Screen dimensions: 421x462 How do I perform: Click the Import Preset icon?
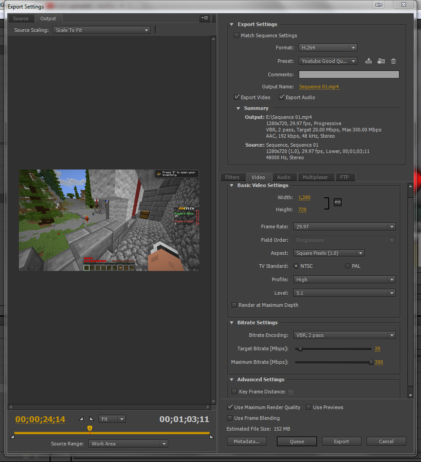(381, 61)
